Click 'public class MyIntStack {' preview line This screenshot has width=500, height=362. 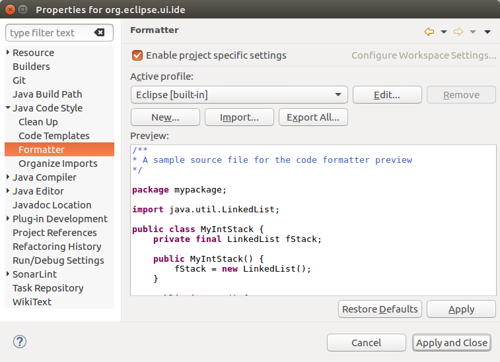[198, 229]
